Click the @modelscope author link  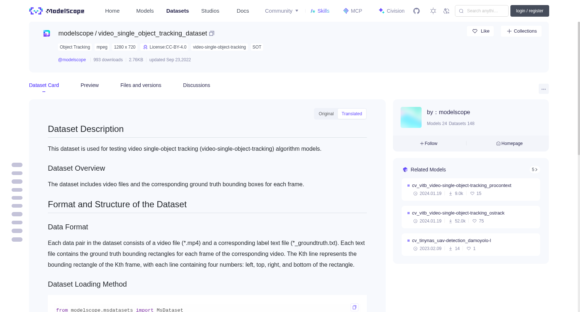72,60
